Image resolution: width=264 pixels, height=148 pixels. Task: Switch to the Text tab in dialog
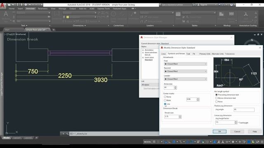coord(188,54)
